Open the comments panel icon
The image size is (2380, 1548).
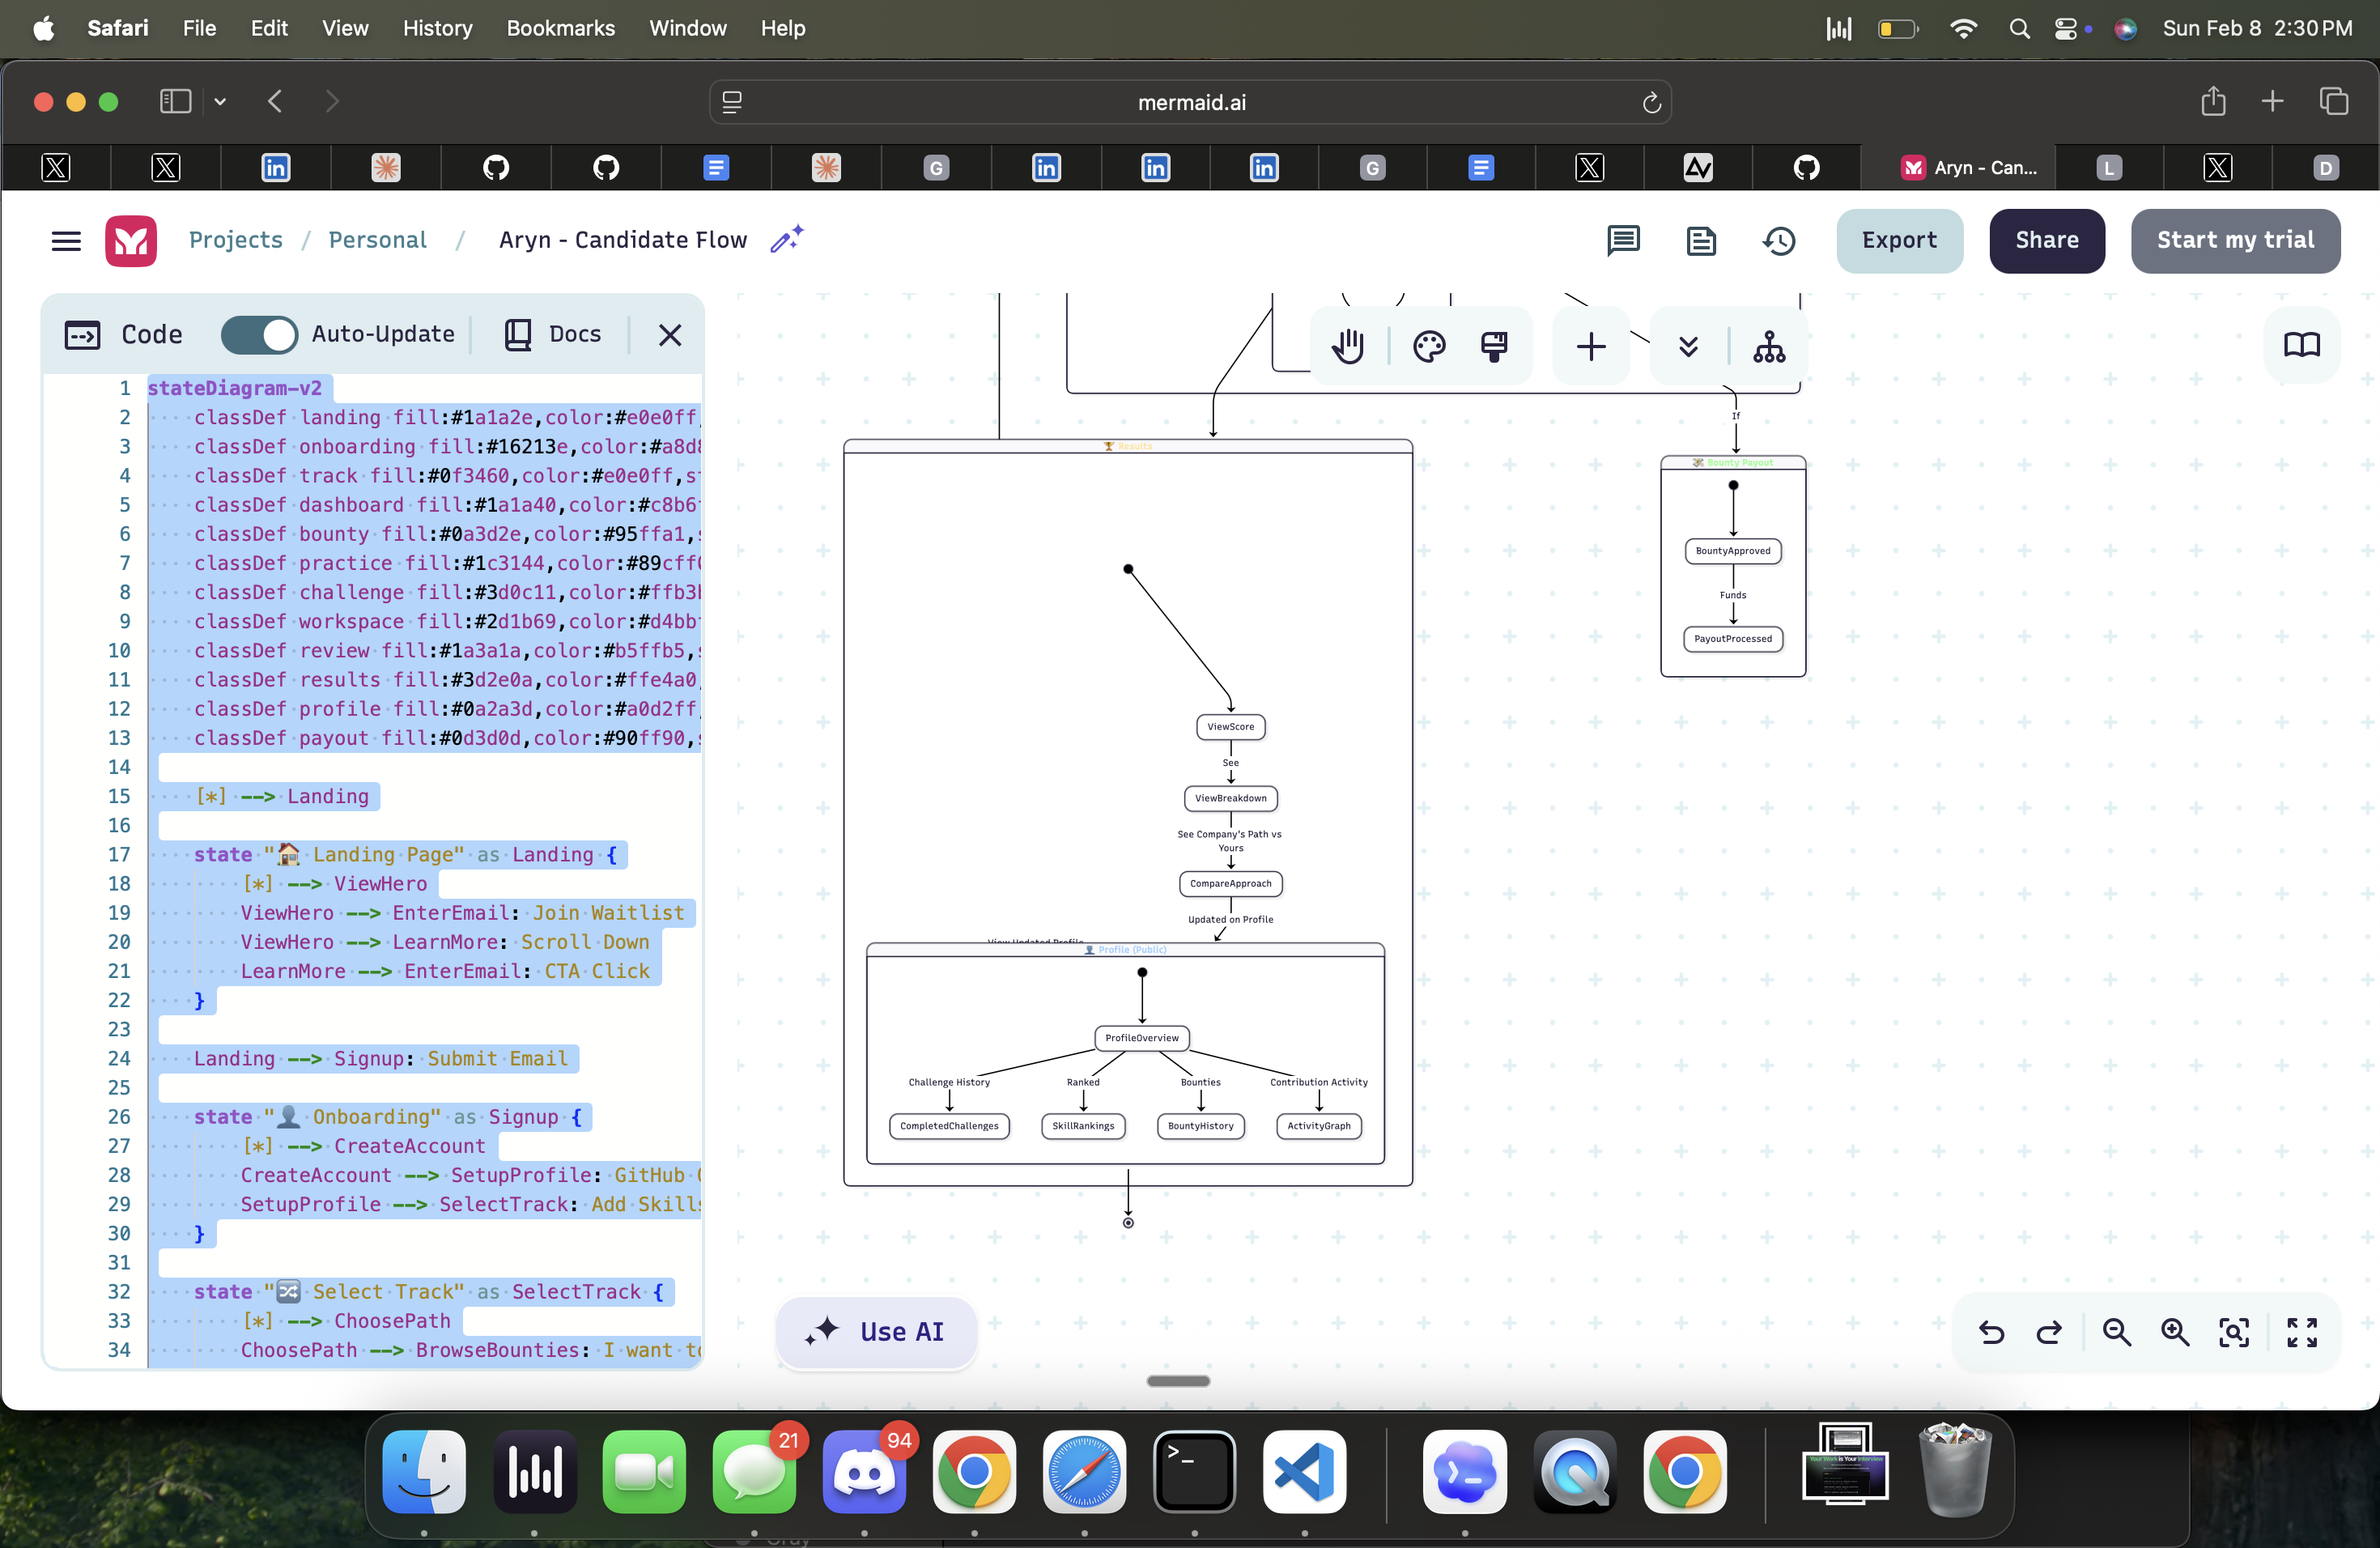click(1623, 241)
